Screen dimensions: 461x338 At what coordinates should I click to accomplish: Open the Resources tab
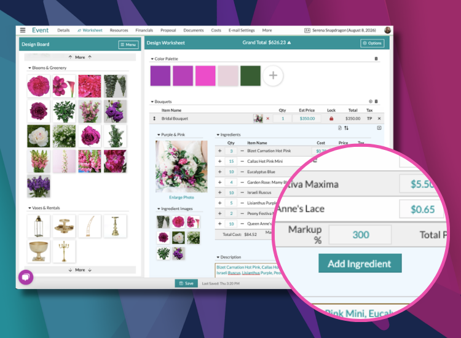click(119, 30)
